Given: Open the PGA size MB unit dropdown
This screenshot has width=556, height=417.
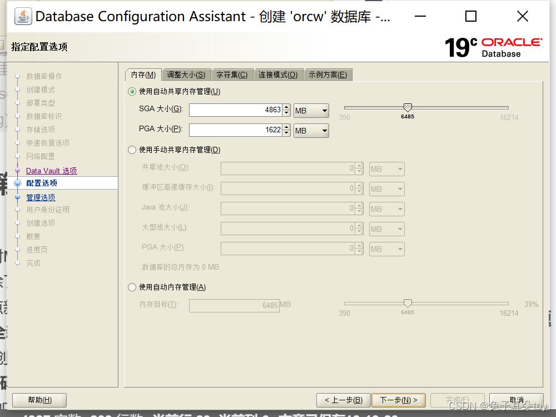Looking at the screenshot, I should [x=311, y=131].
